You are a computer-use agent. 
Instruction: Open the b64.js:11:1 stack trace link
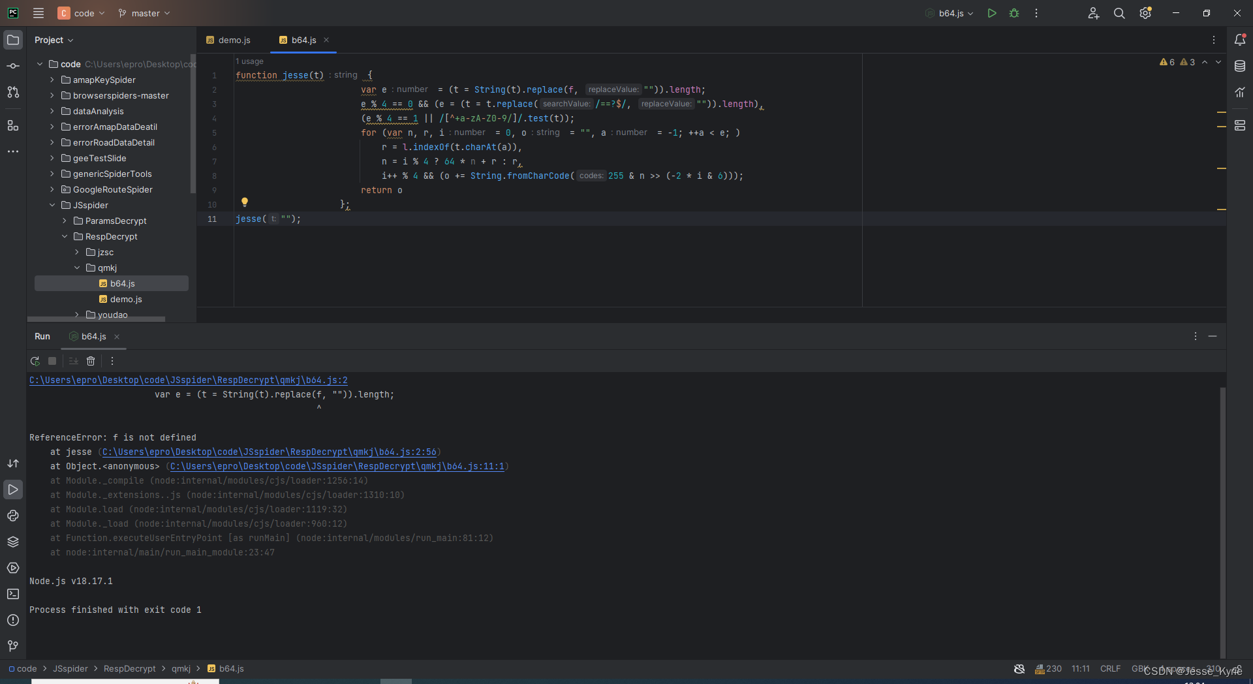coord(337,466)
